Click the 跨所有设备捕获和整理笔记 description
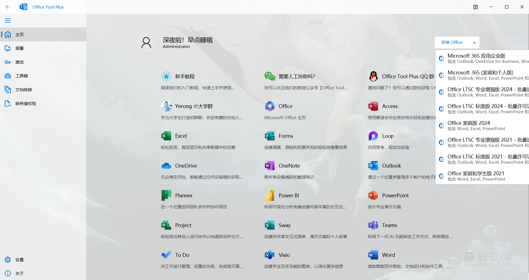The height and width of the screenshot is (280, 529). [x=289, y=177]
